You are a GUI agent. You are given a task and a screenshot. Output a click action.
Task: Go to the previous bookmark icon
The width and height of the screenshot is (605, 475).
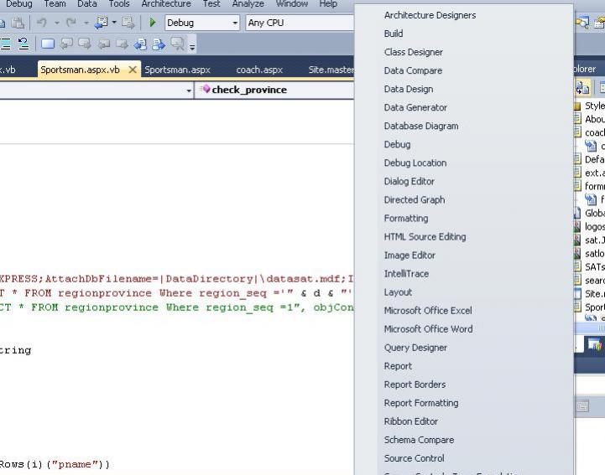pos(66,44)
